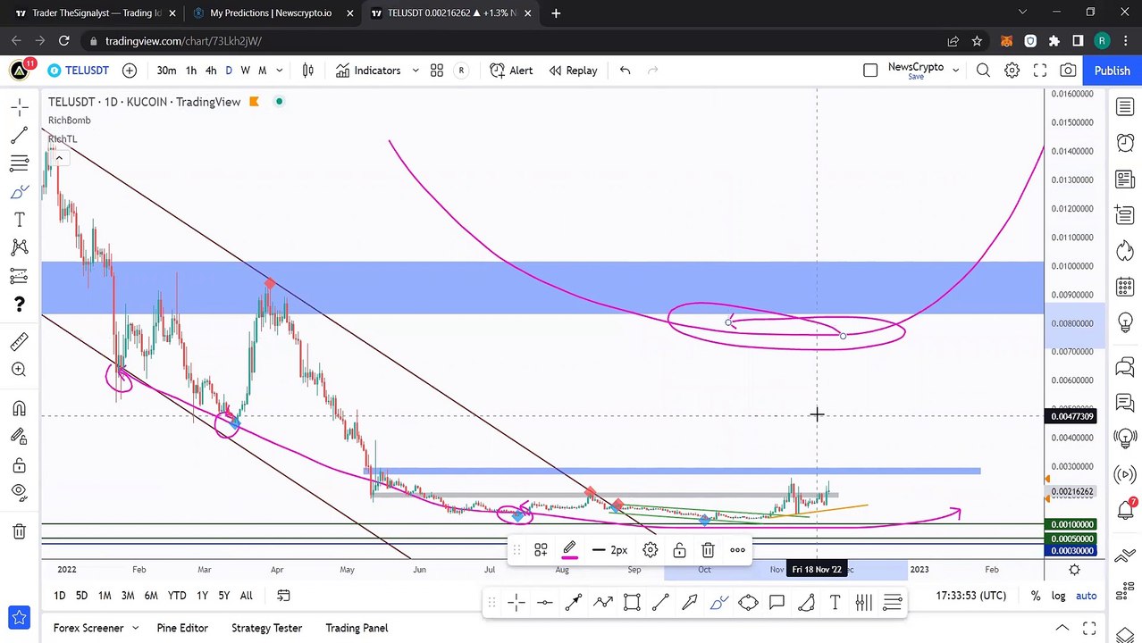
Task: Open the patterns tool in left sidebar
Action: tap(19, 247)
